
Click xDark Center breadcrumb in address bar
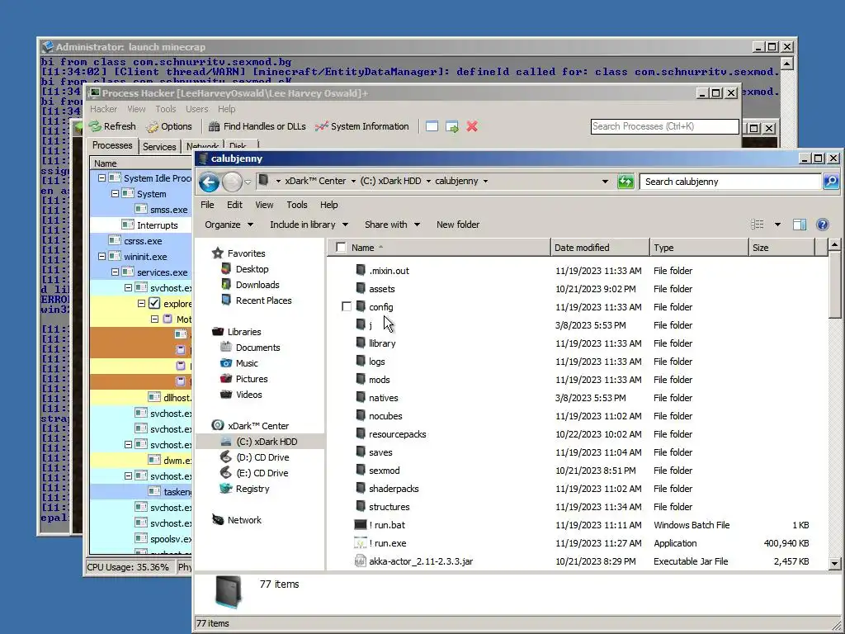pos(315,181)
